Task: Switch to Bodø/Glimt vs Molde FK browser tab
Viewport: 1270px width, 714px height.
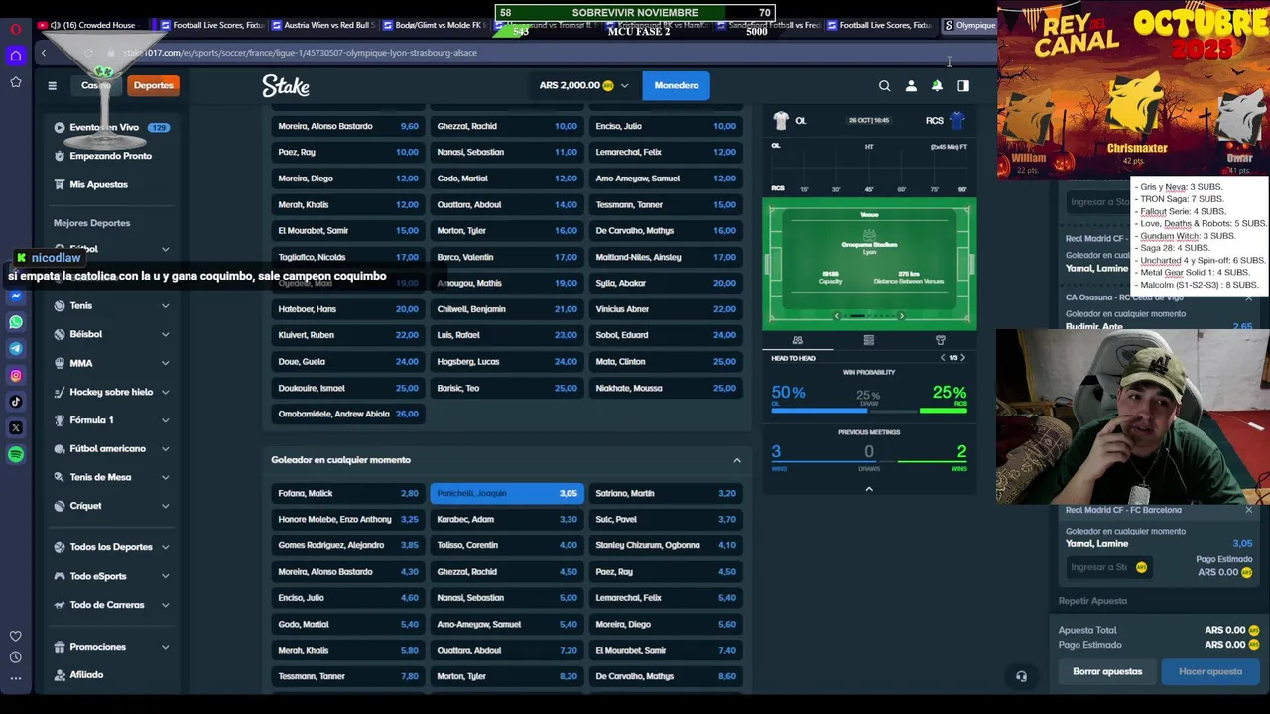Action: tap(433, 25)
